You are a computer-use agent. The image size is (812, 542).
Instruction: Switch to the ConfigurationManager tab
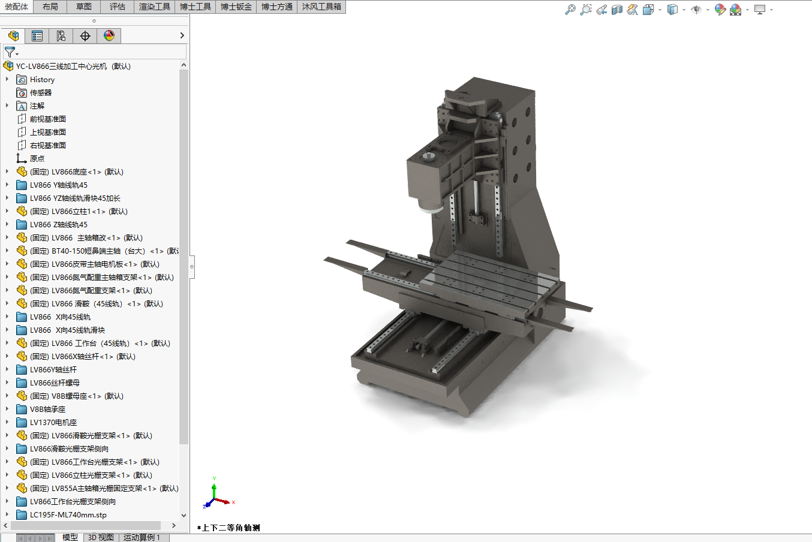pos(61,36)
